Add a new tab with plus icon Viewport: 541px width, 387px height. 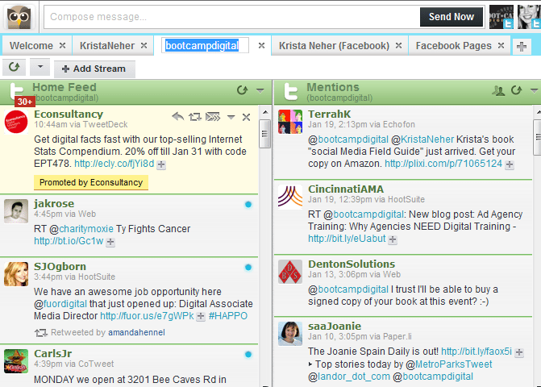pyautogui.click(x=522, y=46)
